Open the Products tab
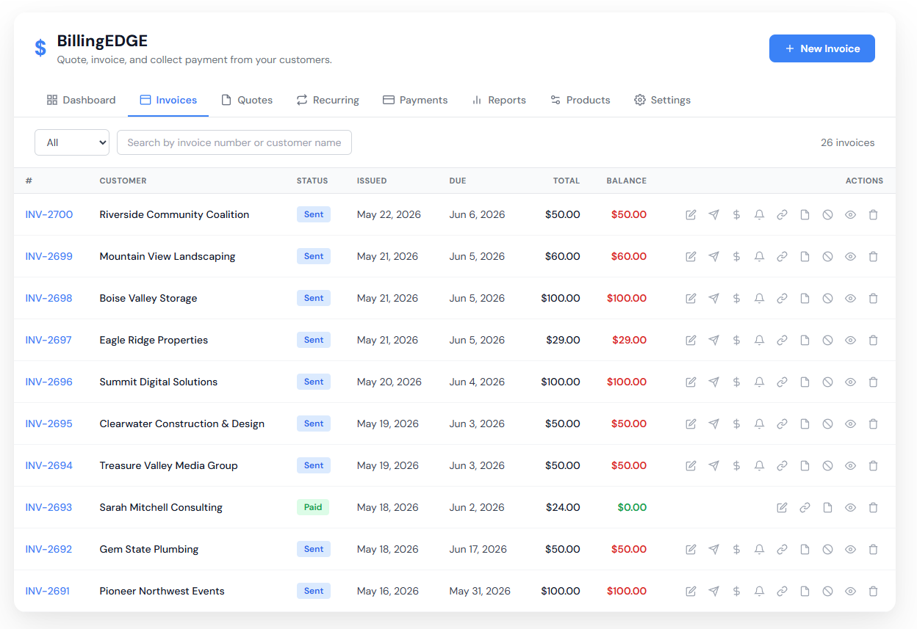 coord(580,100)
